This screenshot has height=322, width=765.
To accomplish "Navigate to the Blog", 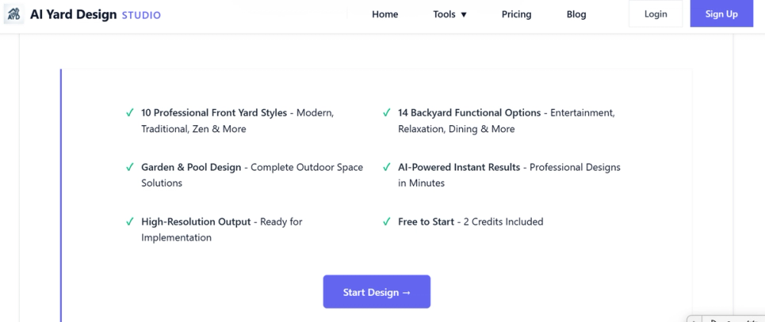I will coord(576,14).
